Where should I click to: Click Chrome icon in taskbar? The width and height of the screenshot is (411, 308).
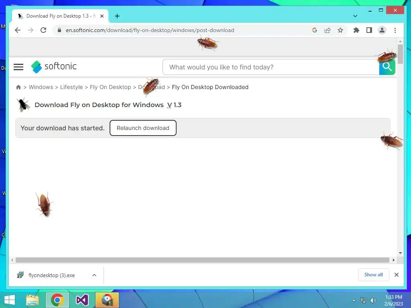coord(57,300)
